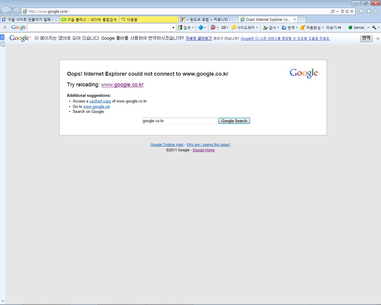Screen dimensions: 381x305
Task: Click the Sidewiki speech-bubble comment icon
Action: pyautogui.click(x=2, y=44)
